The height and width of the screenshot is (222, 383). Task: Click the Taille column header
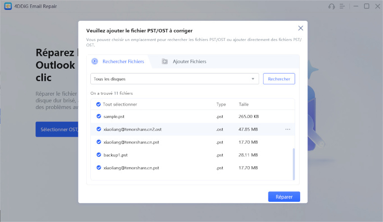tap(243, 104)
